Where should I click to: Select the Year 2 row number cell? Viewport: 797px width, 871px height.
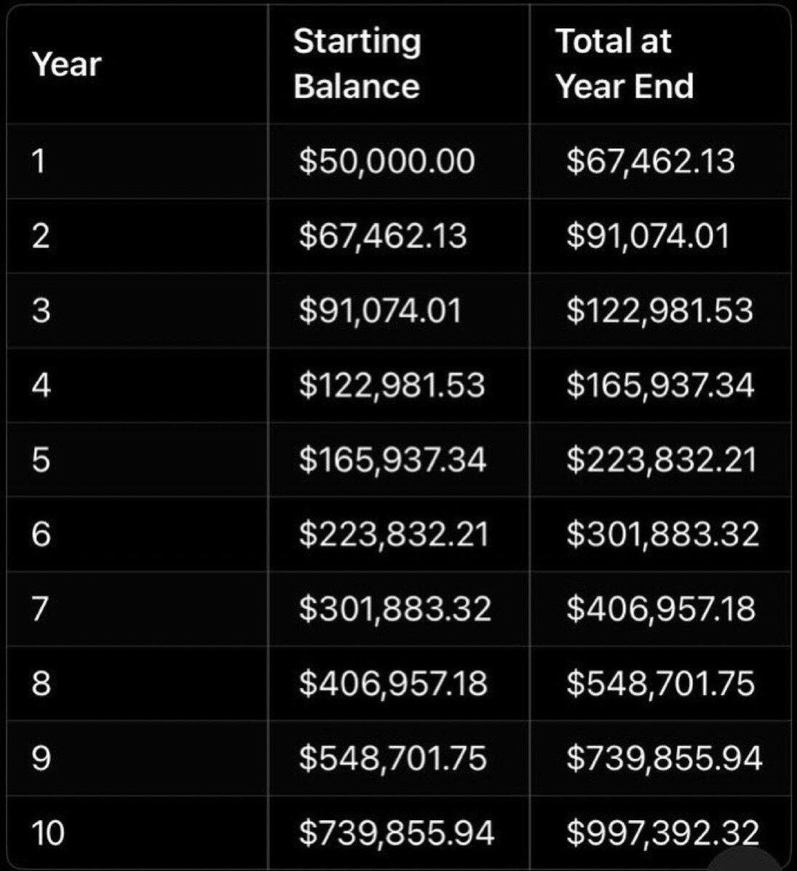point(41,236)
